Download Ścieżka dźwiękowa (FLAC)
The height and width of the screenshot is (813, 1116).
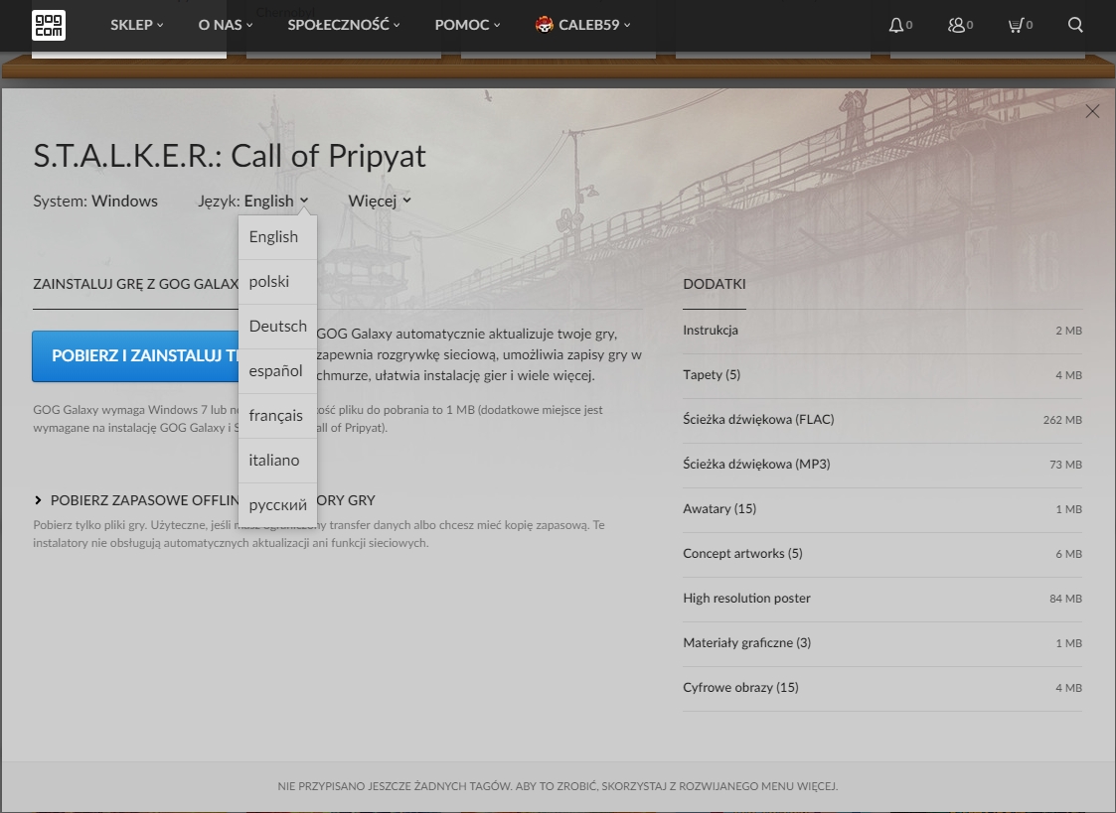tap(881, 420)
